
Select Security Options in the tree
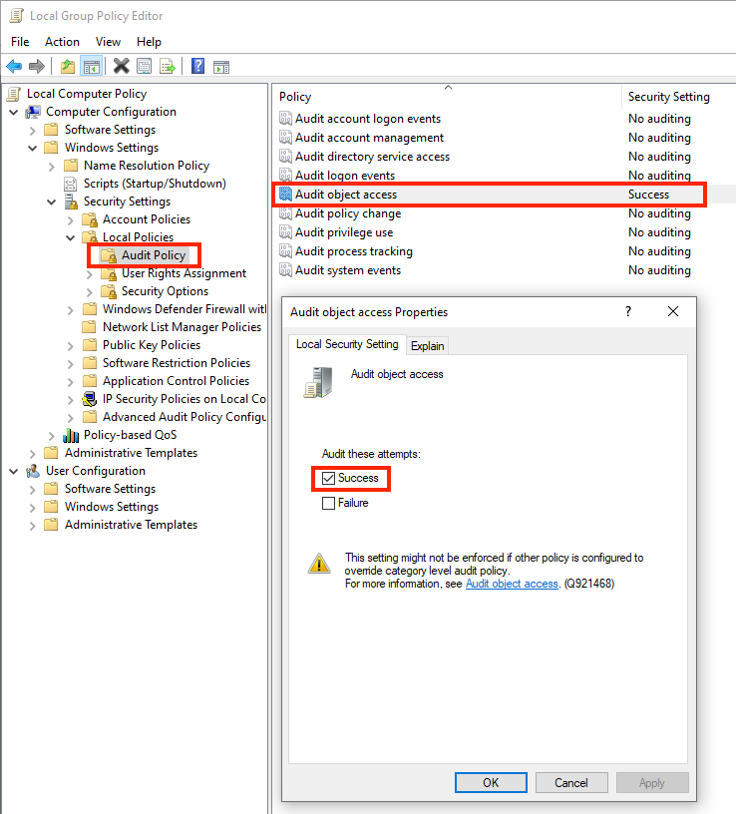click(x=165, y=291)
